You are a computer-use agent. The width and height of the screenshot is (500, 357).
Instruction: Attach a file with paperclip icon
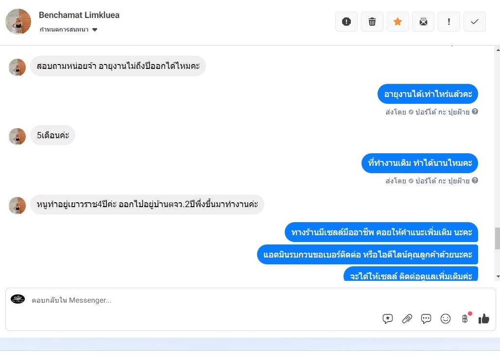(407, 319)
